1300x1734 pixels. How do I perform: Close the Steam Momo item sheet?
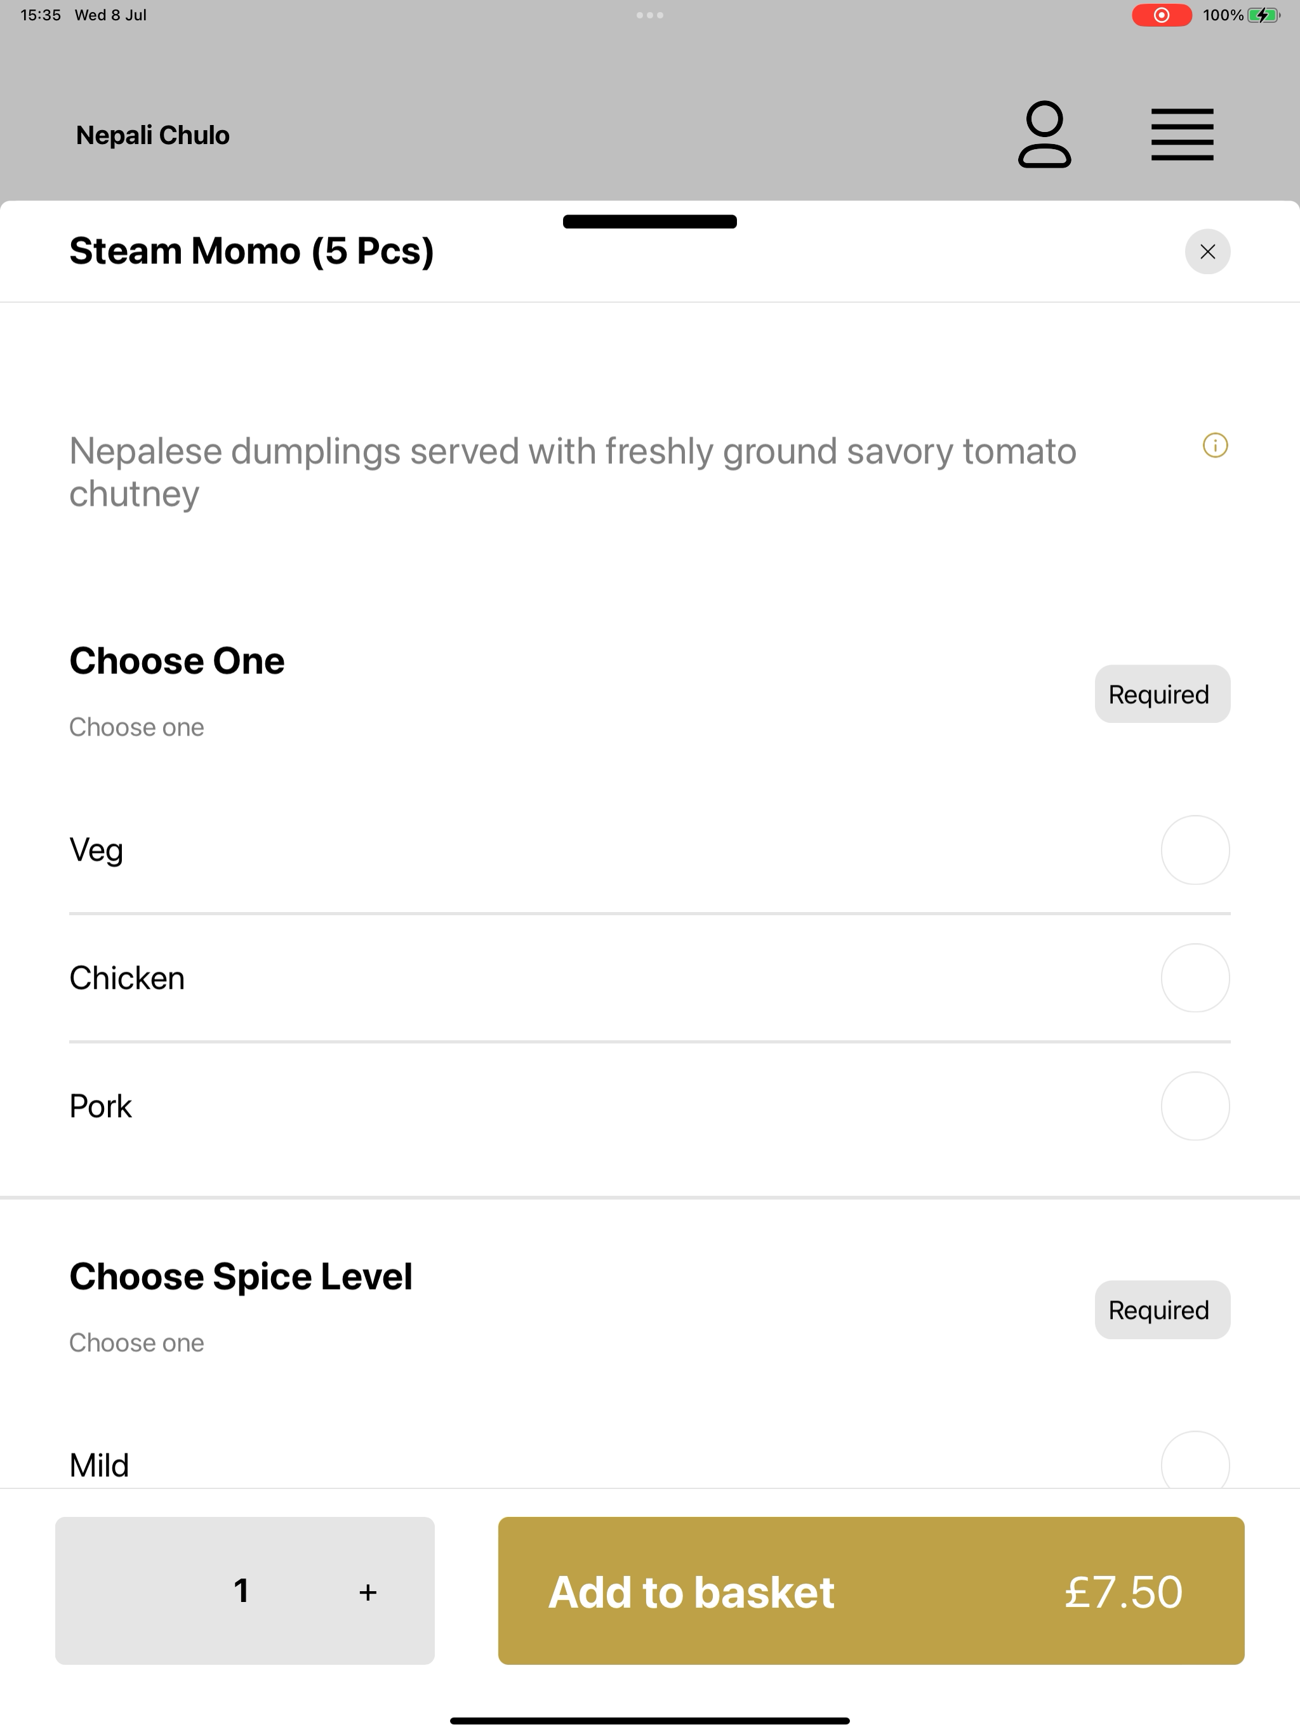click(1207, 251)
